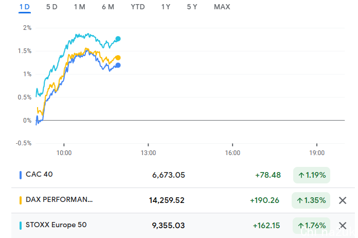Open the DAX PERFORMAN... index row
The height and width of the screenshot is (238, 358).
pyautogui.click(x=183, y=200)
